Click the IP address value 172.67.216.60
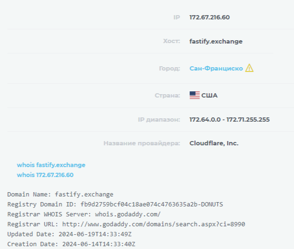Image resolution: width=294 pixels, height=249 pixels. 209,18
